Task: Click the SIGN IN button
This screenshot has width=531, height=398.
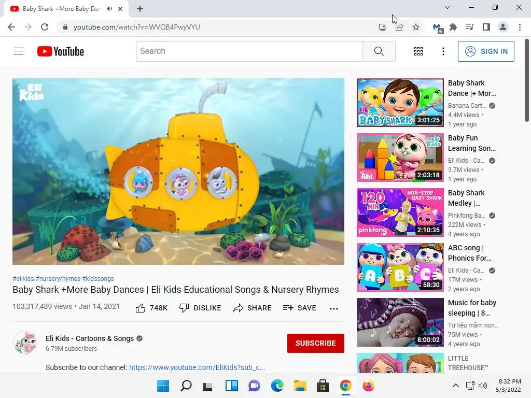Action: [x=486, y=51]
